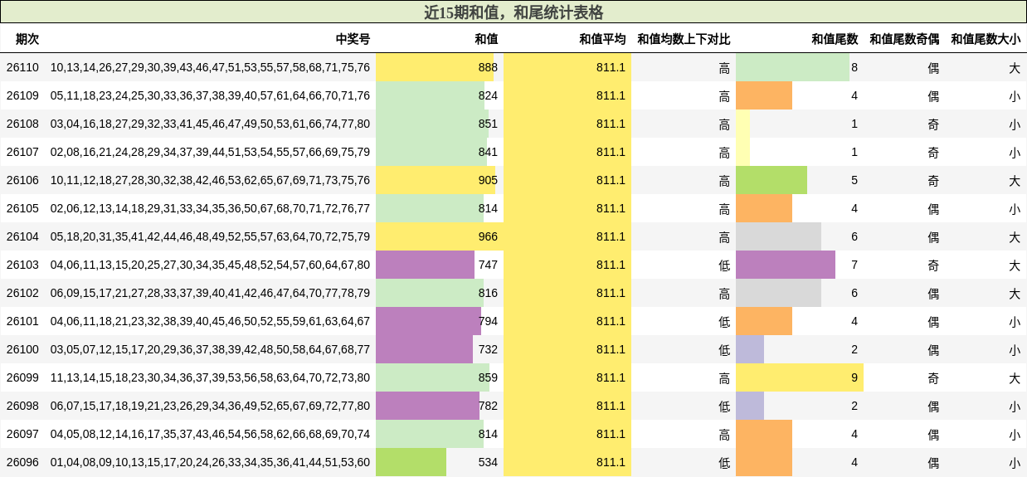Select winning numbers starting 04,06,11,18,21

210,321
